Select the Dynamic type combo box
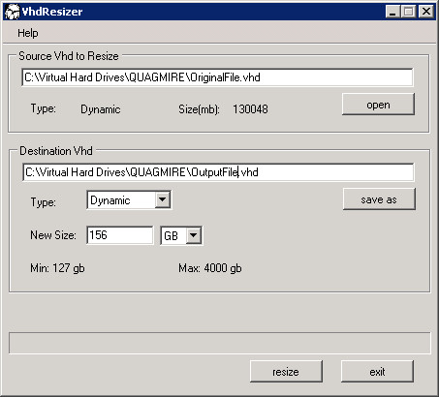 click(129, 200)
